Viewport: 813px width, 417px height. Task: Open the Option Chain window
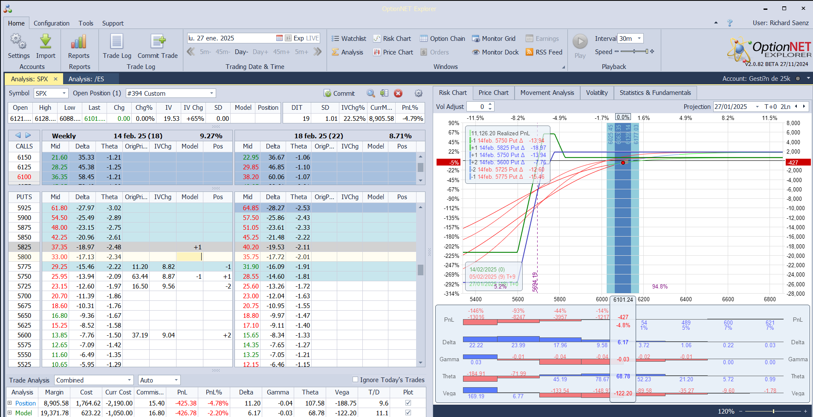pos(443,38)
